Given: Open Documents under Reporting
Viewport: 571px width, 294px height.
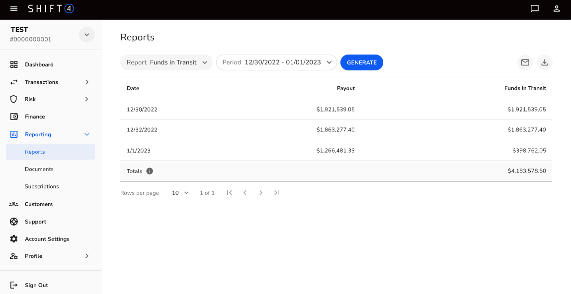Looking at the screenshot, I should click(x=39, y=169).
